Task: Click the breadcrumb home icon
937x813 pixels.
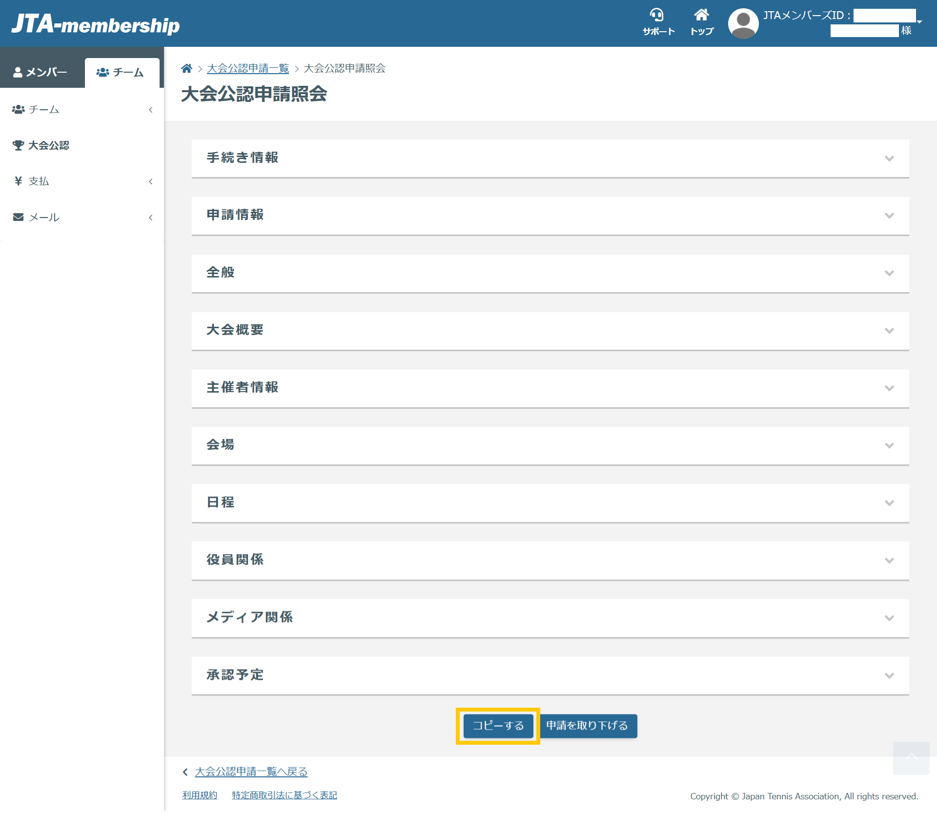Action: 186,68
